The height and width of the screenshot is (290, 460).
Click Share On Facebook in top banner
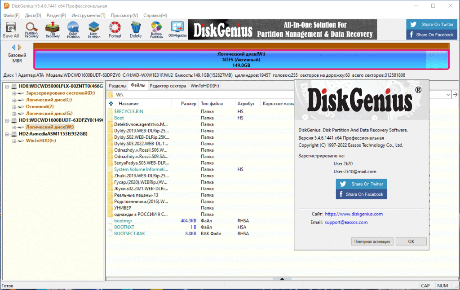pyautogui.click(x=432, y=35)
